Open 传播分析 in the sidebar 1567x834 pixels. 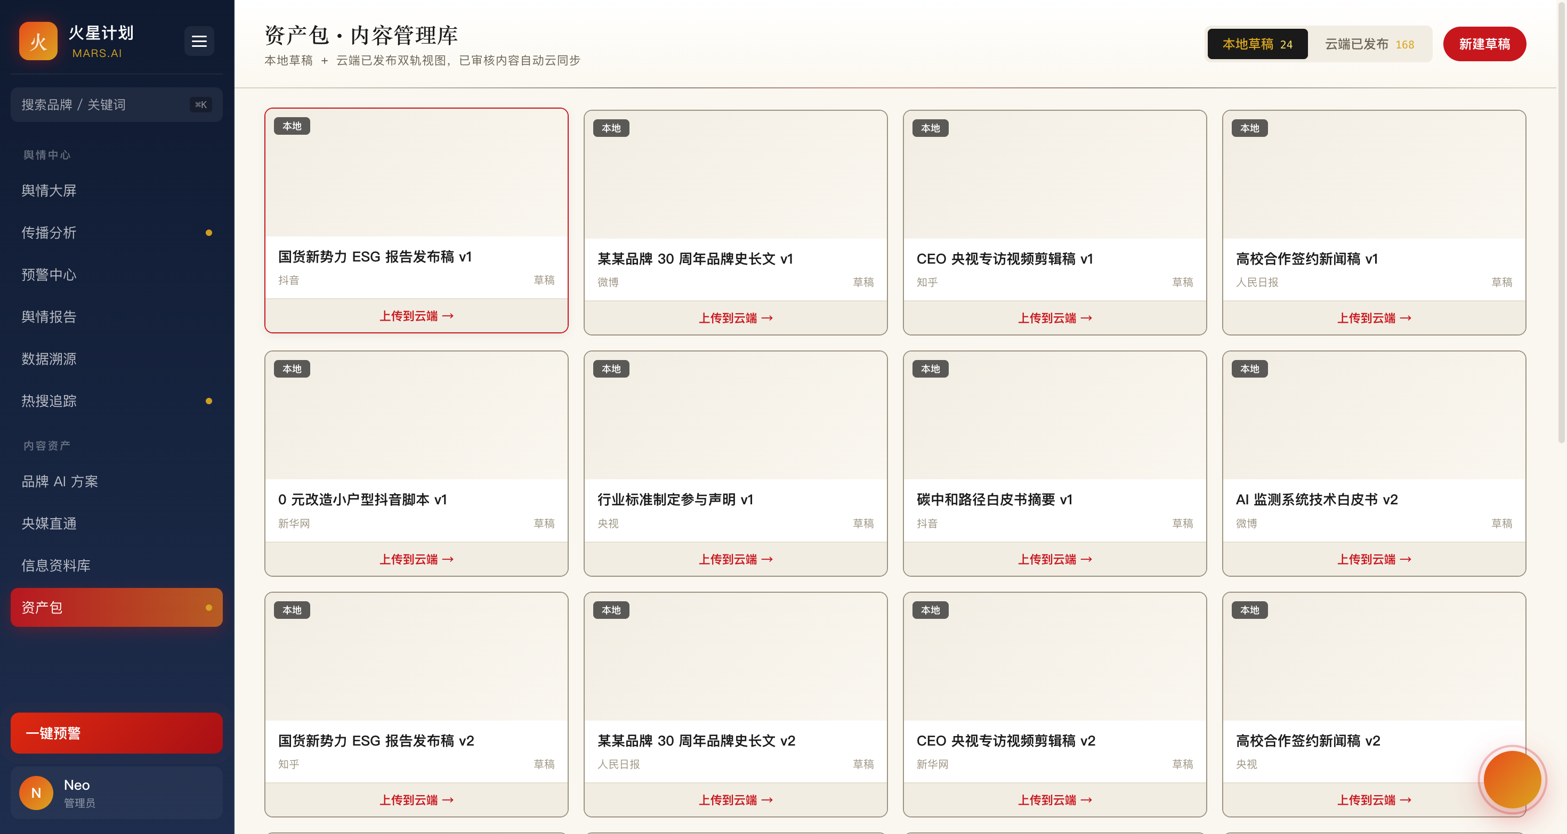116,233
